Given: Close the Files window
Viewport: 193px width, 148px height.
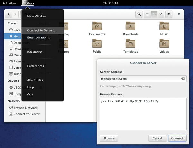Looking at the screenshot, I should point(179,14).
